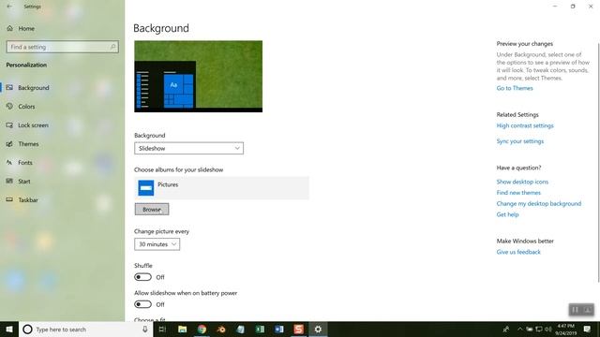The image size is (600, 337).
Task: Open the clock and date flyout
Action: click(565, 330)
